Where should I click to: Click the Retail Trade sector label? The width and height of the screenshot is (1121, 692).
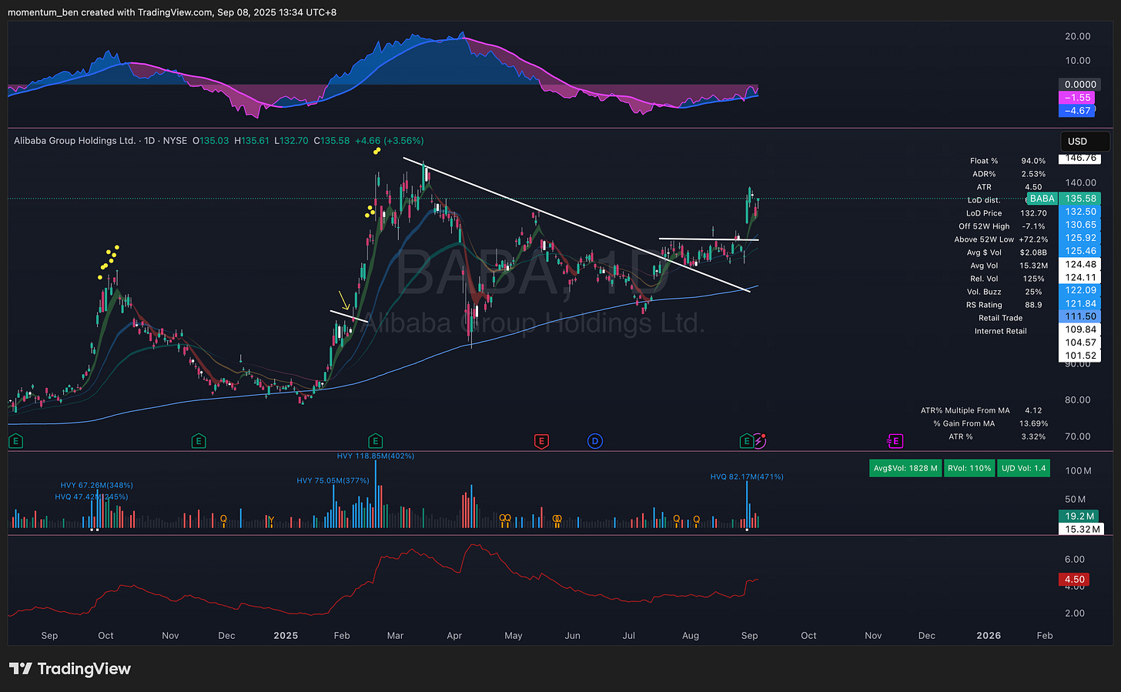[1000, 318]
